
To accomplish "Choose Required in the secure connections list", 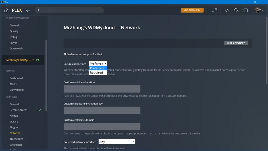I will 98,72.
